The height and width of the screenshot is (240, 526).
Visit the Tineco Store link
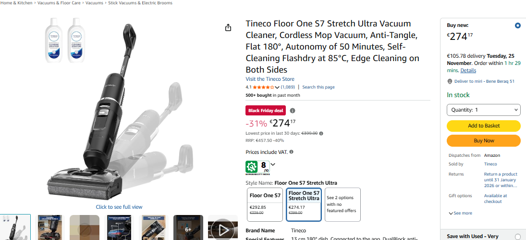[270, 79]
